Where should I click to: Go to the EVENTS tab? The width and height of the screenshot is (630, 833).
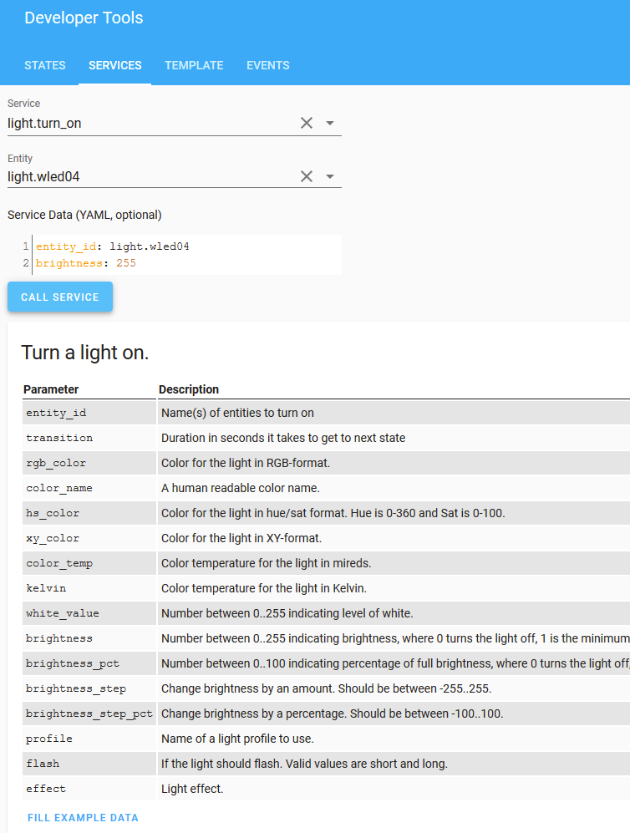click(267, 65)
